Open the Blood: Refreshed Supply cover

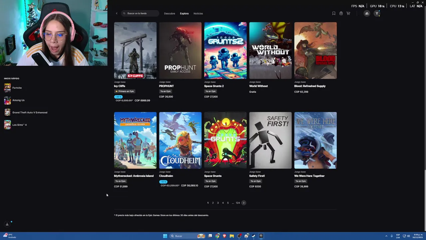click(x=316, y=51)
